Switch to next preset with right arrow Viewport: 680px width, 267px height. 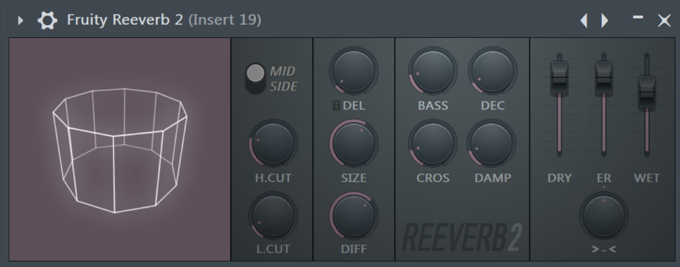(x=605, y=20)
